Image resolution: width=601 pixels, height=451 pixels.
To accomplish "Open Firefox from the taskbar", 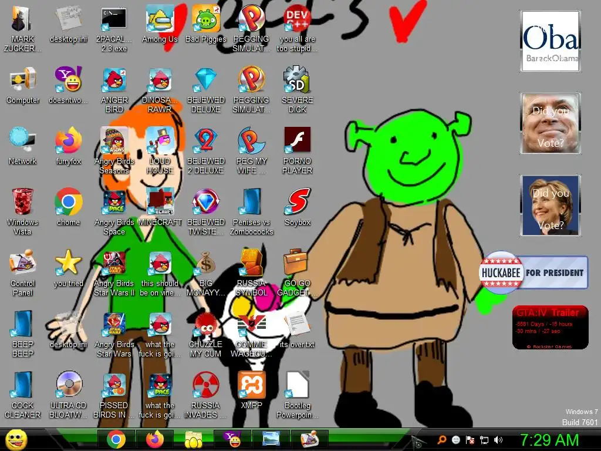I will tap(155, 439).
